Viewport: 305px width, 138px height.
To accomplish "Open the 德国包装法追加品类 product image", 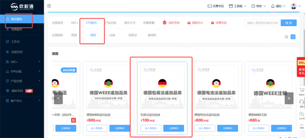I will click(162, 86).
